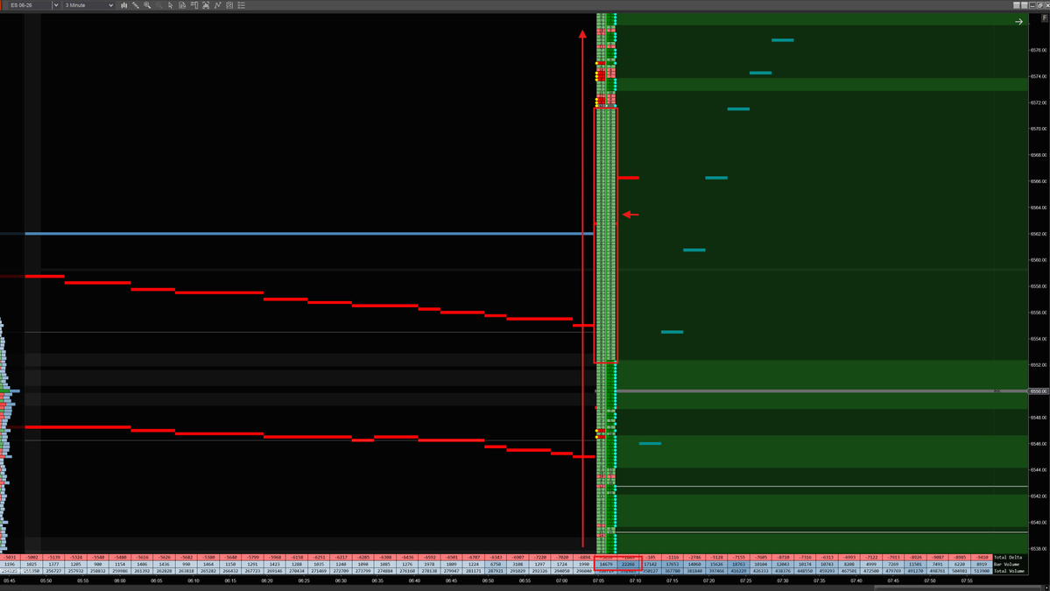Click the 6576.00 price axis label
The width and height of the screenshot is (1050, 591).
(1039, 50)
